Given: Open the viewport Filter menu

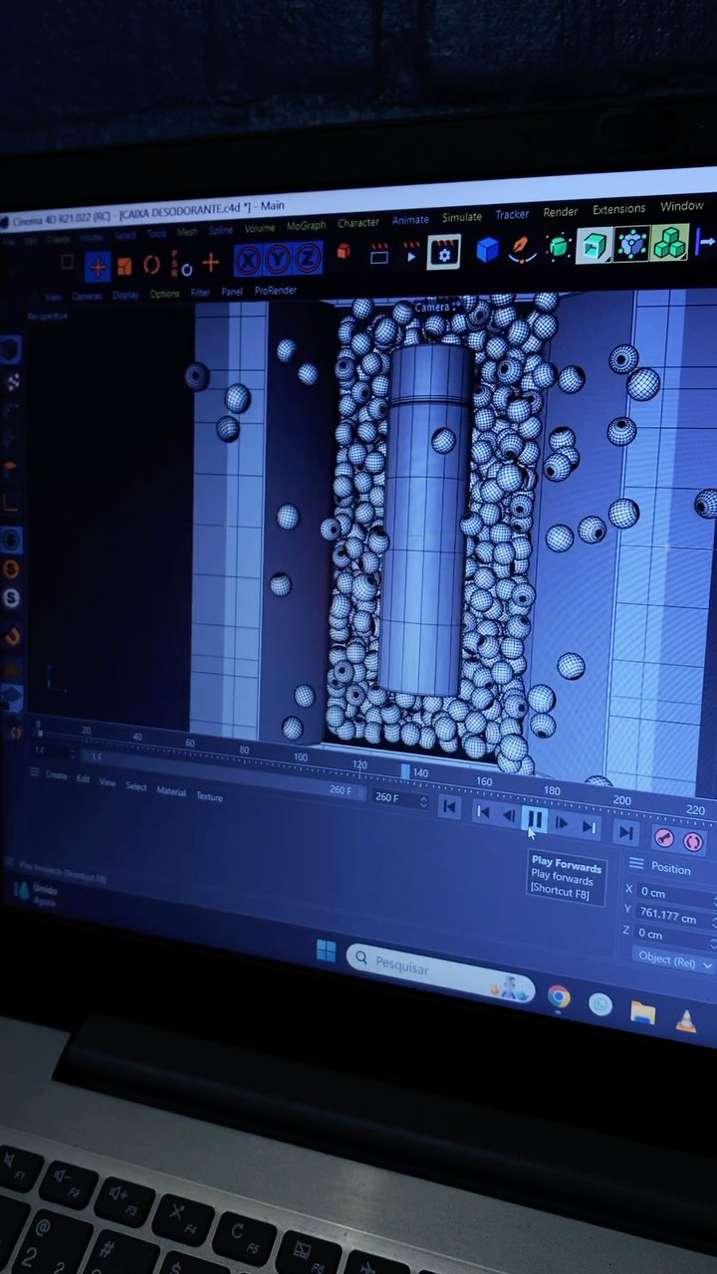Looking at the screenshot, I should tap(200, 293).
